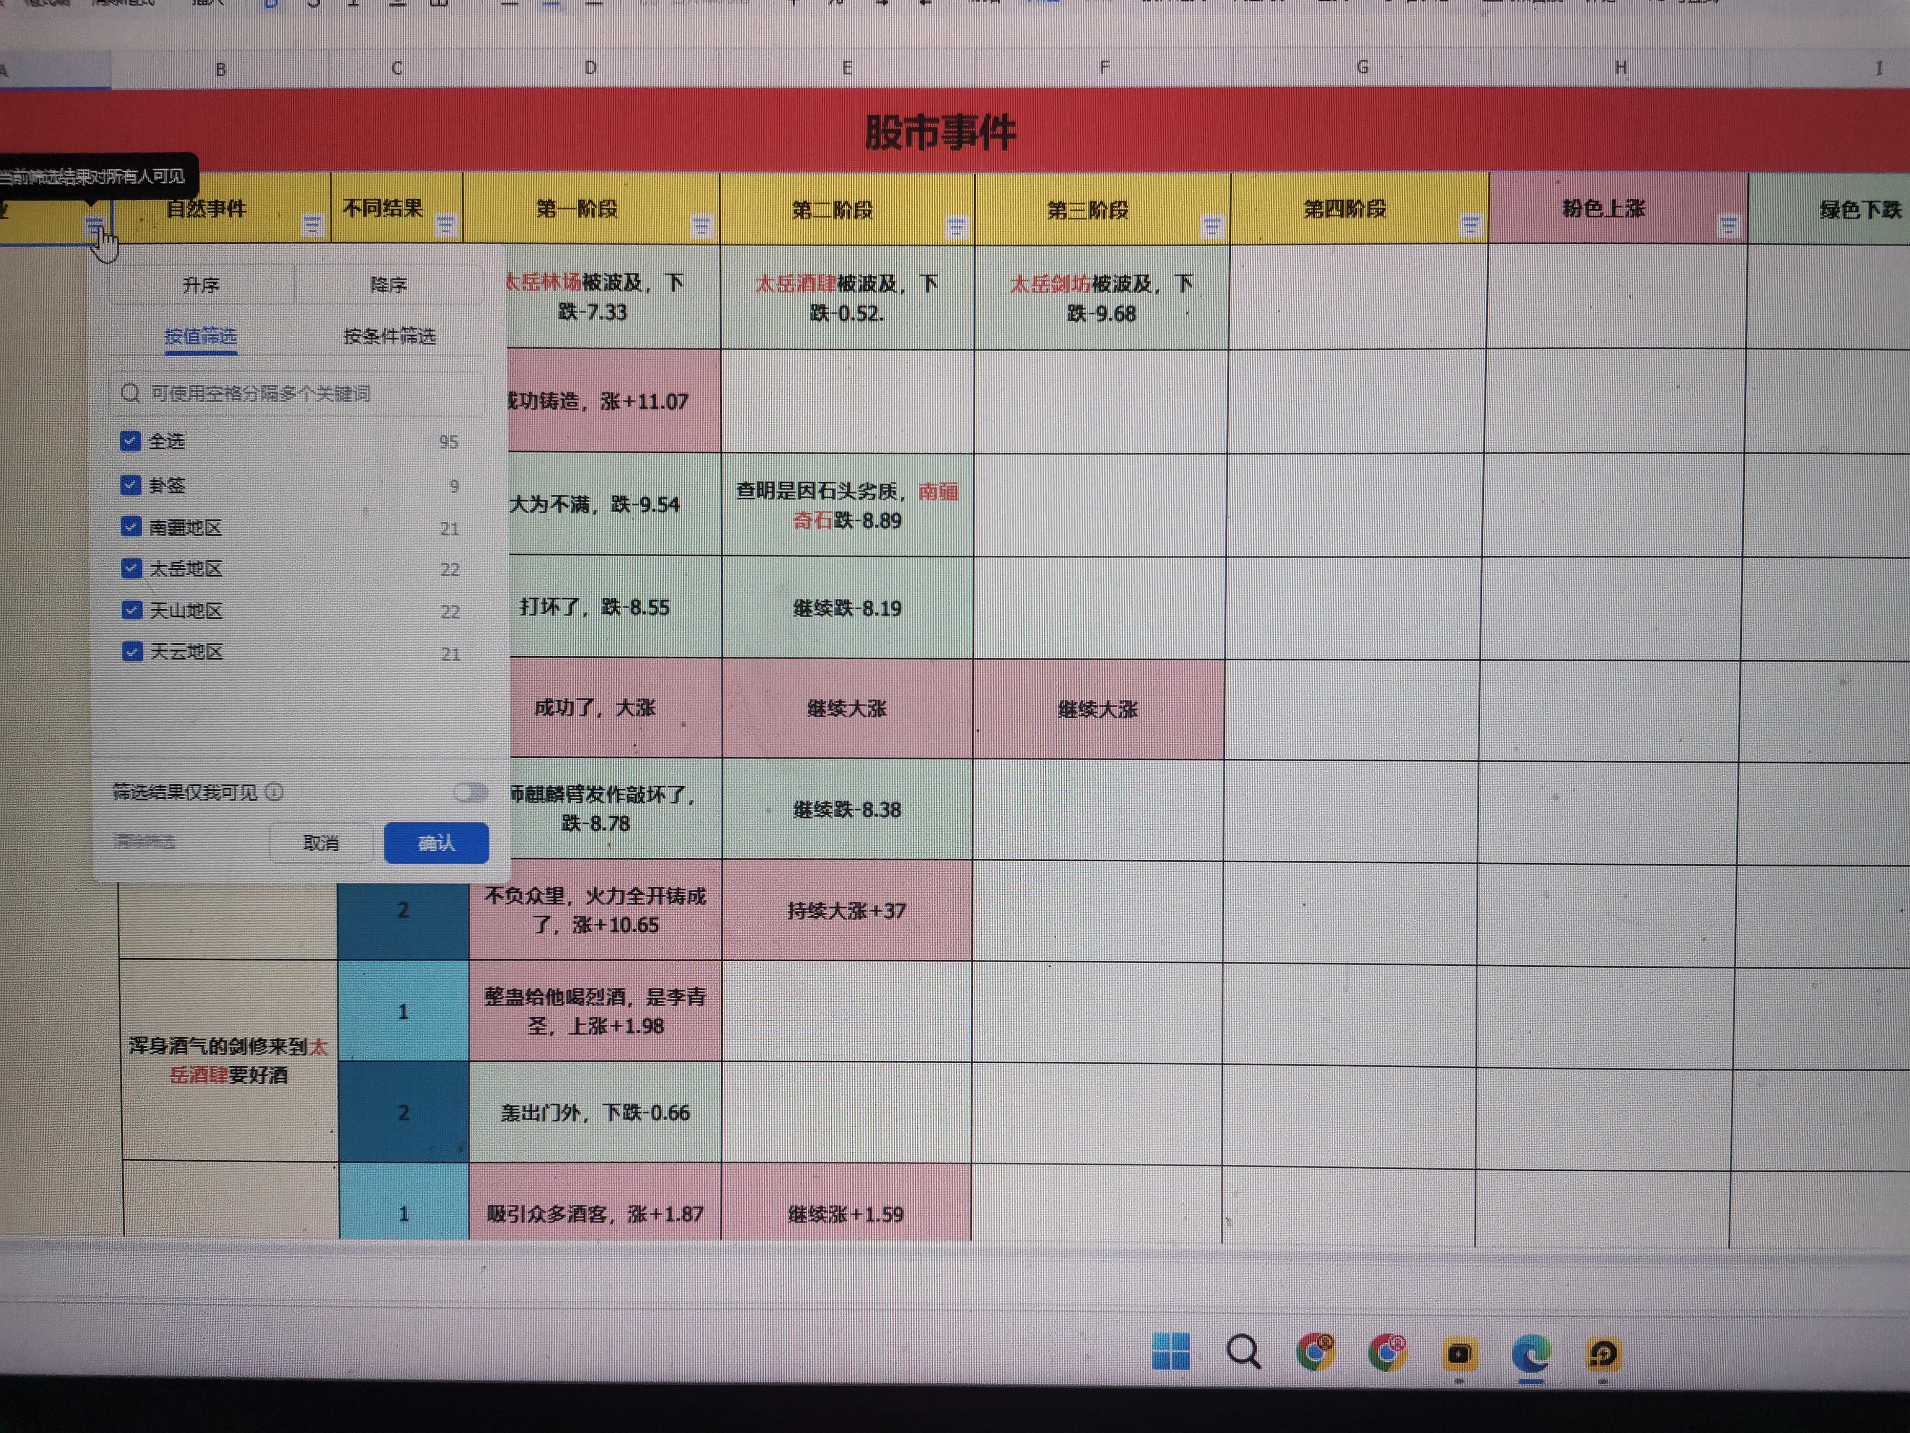This screenshot has height=1433, width=1910.
Task: Uncheck the 太岳地区 filter checkbox
Action: point(131,568)
